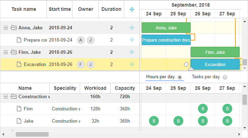Click horizontal scrollbar left arrow

tap(3, 135)
